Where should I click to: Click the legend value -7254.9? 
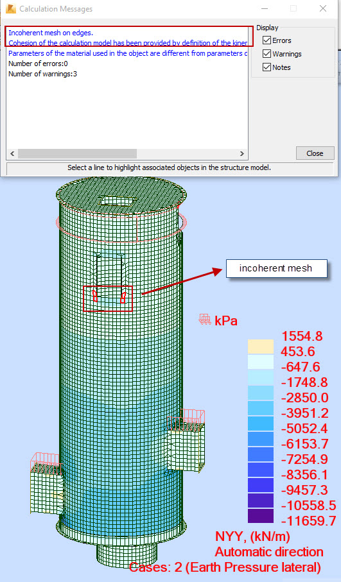305,459
